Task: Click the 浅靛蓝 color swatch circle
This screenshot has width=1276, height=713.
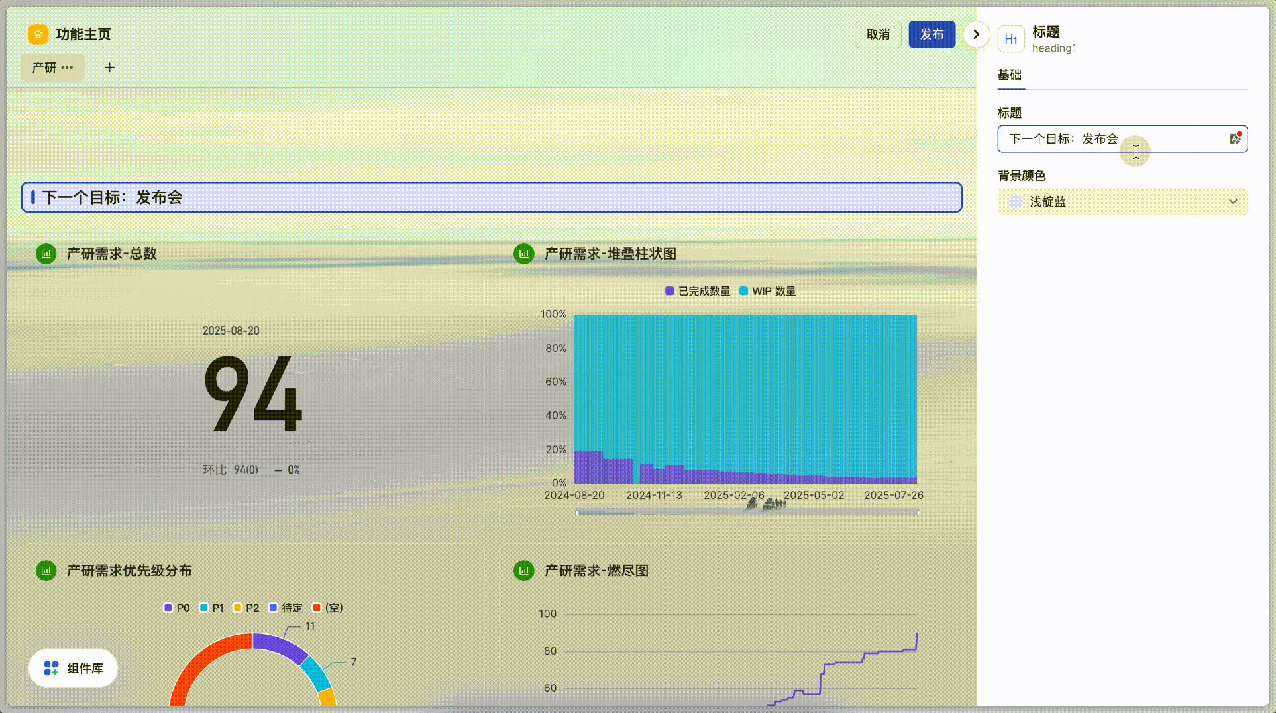Action: pos(1016,201)
